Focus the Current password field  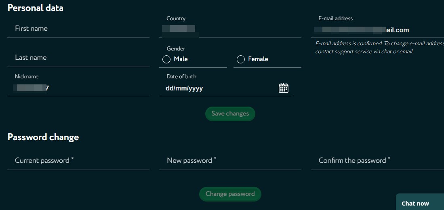pyautogui.click(x=78, y=161)
